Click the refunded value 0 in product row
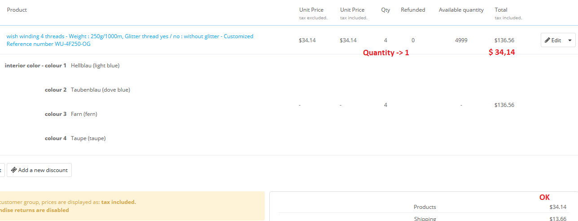The width and height of the screenshot is (578, 221). [413, 40]
